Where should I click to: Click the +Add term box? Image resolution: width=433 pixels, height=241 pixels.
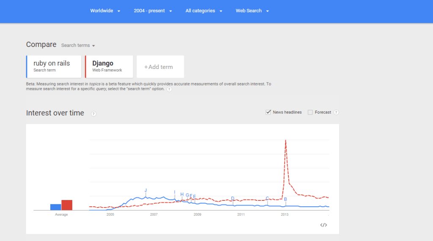point(160,66)
